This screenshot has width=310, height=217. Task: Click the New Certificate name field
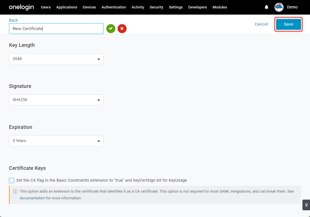[56, 29]
